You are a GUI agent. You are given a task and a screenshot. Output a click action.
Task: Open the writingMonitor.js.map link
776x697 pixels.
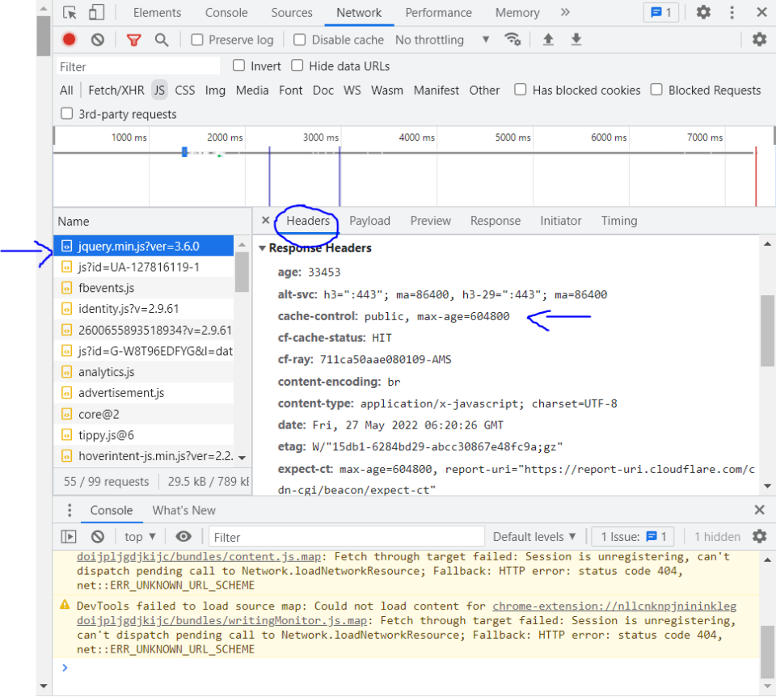pos(221,620)
